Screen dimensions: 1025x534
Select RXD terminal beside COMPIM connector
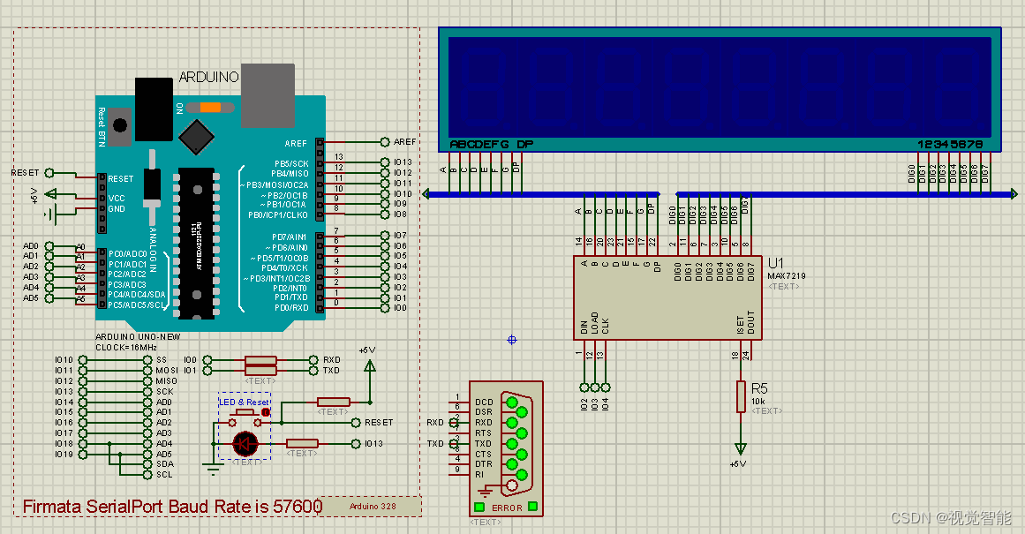pos(455,423)
